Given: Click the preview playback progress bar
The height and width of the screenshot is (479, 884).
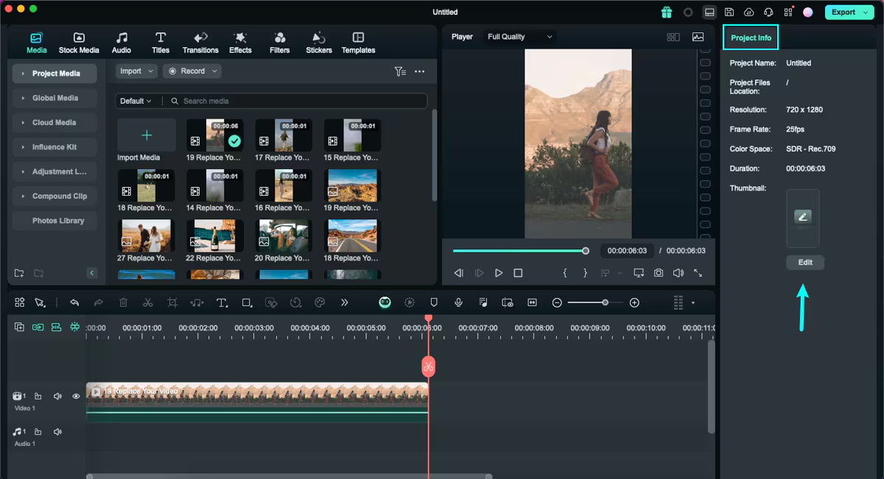Looking at the screenshot, I should click(x=519, y=251).
